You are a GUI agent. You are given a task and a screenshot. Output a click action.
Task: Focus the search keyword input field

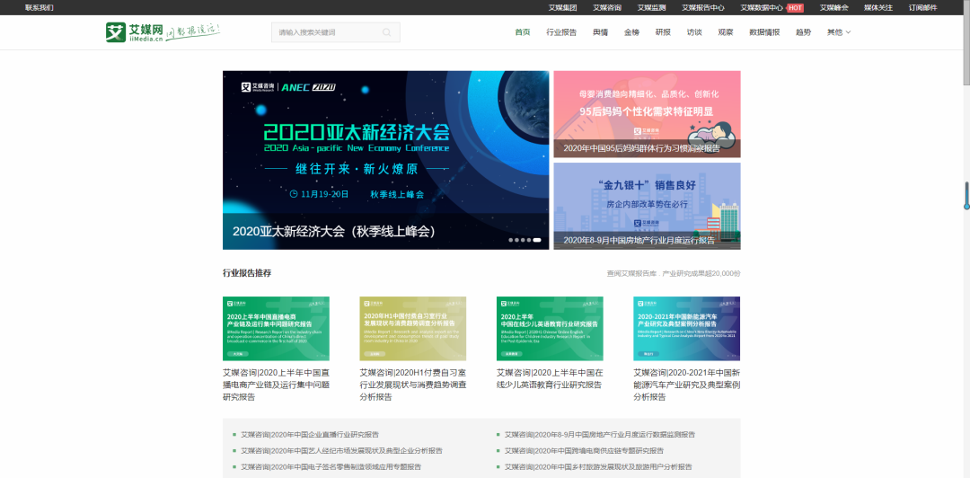click(335, 32)
